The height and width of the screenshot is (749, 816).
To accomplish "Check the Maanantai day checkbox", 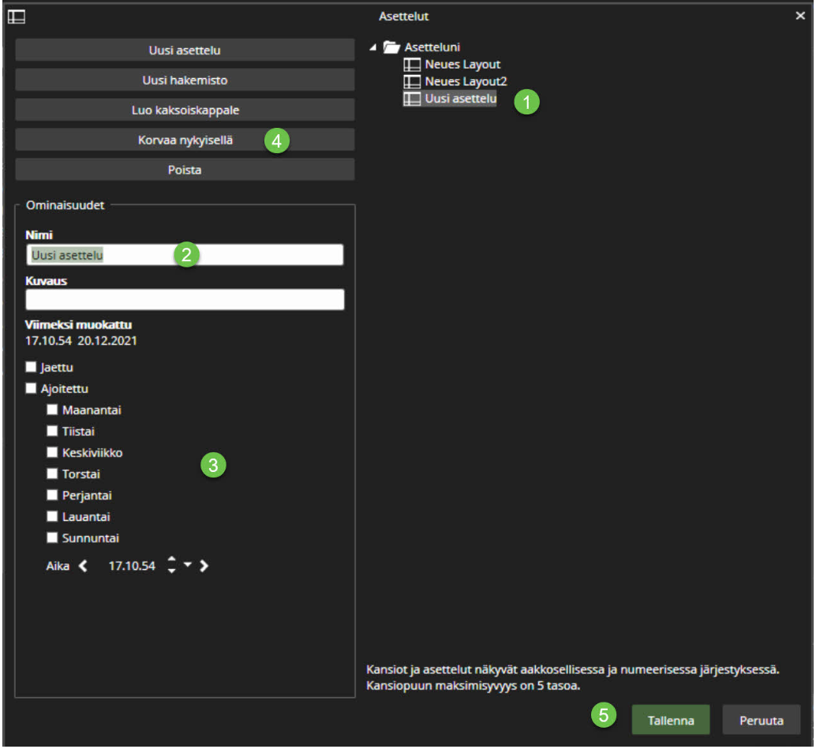I will tap(52, 410).
